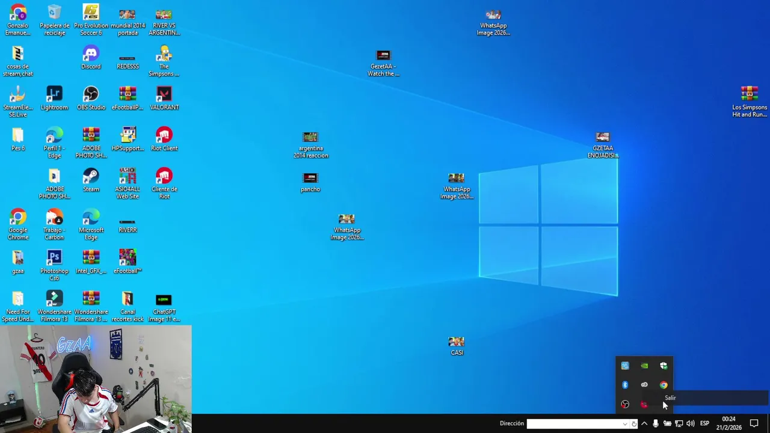770x433 pixels.
Task: Switch the ESP input language indicator
Action: pyautogui.click(x=704, y=423)
